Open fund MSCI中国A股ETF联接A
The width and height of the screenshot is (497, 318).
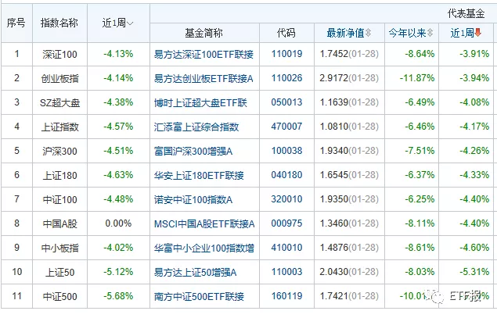point(204,223)
